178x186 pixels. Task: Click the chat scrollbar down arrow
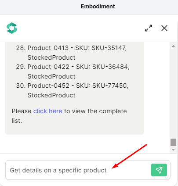click(173, 150)
